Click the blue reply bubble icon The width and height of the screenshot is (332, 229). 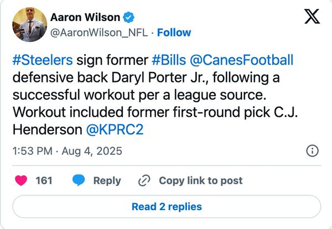(x=79, y=180)
